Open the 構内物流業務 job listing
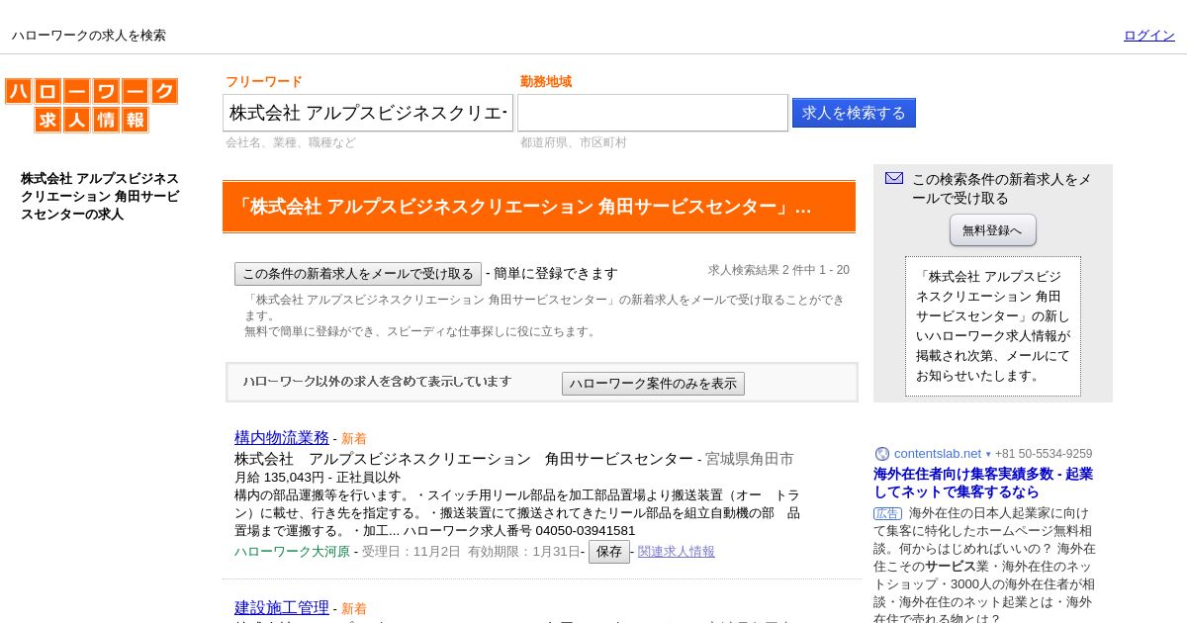 click(x=282, y=437)
